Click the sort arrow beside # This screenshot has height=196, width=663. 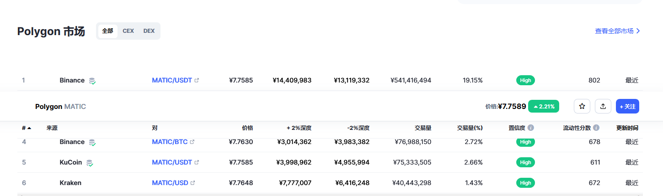coord(29,128)
